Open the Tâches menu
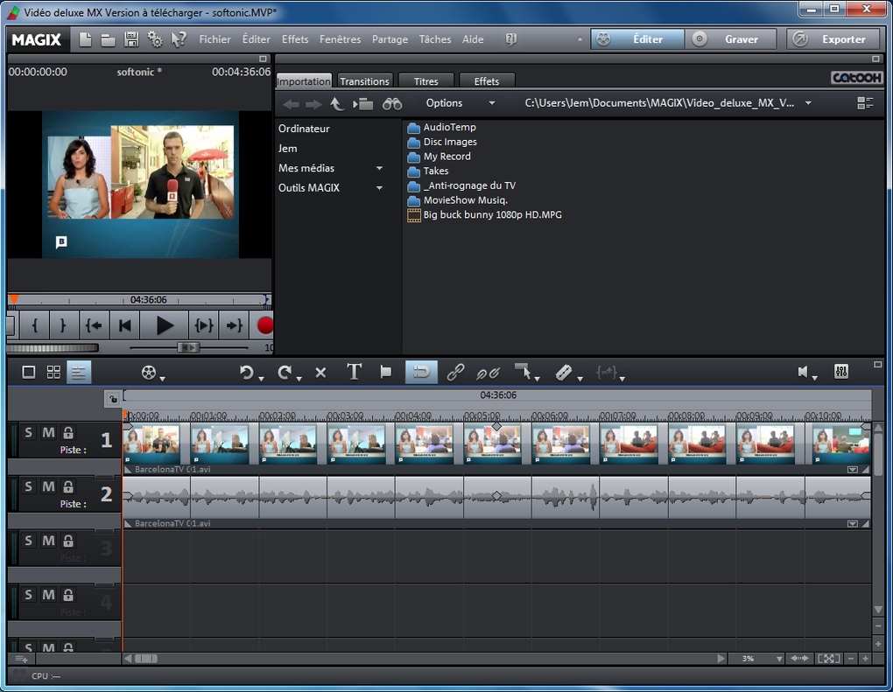The width and height of the screenshot is (893, 692). pos(435,39)
